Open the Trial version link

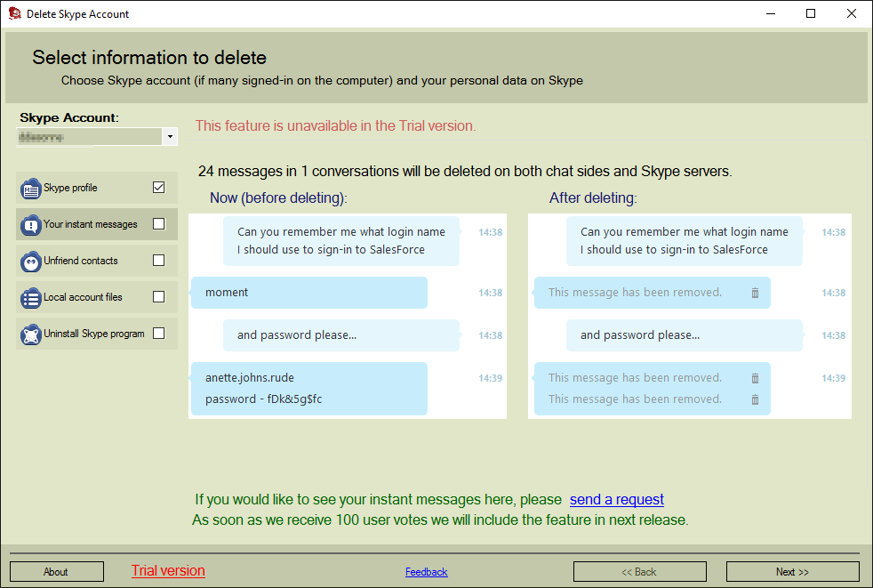pyautogui.click(x=168, y=571)
